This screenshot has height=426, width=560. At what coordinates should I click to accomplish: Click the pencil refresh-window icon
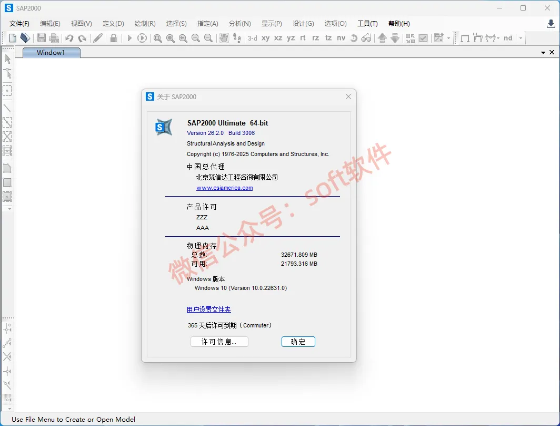pyautogui.click(x=98, y=38)
